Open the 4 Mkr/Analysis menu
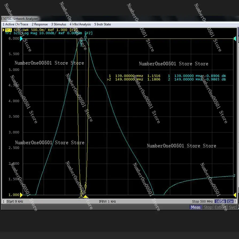The width and height of the screenshot is (239, 239). click(80, 24)
